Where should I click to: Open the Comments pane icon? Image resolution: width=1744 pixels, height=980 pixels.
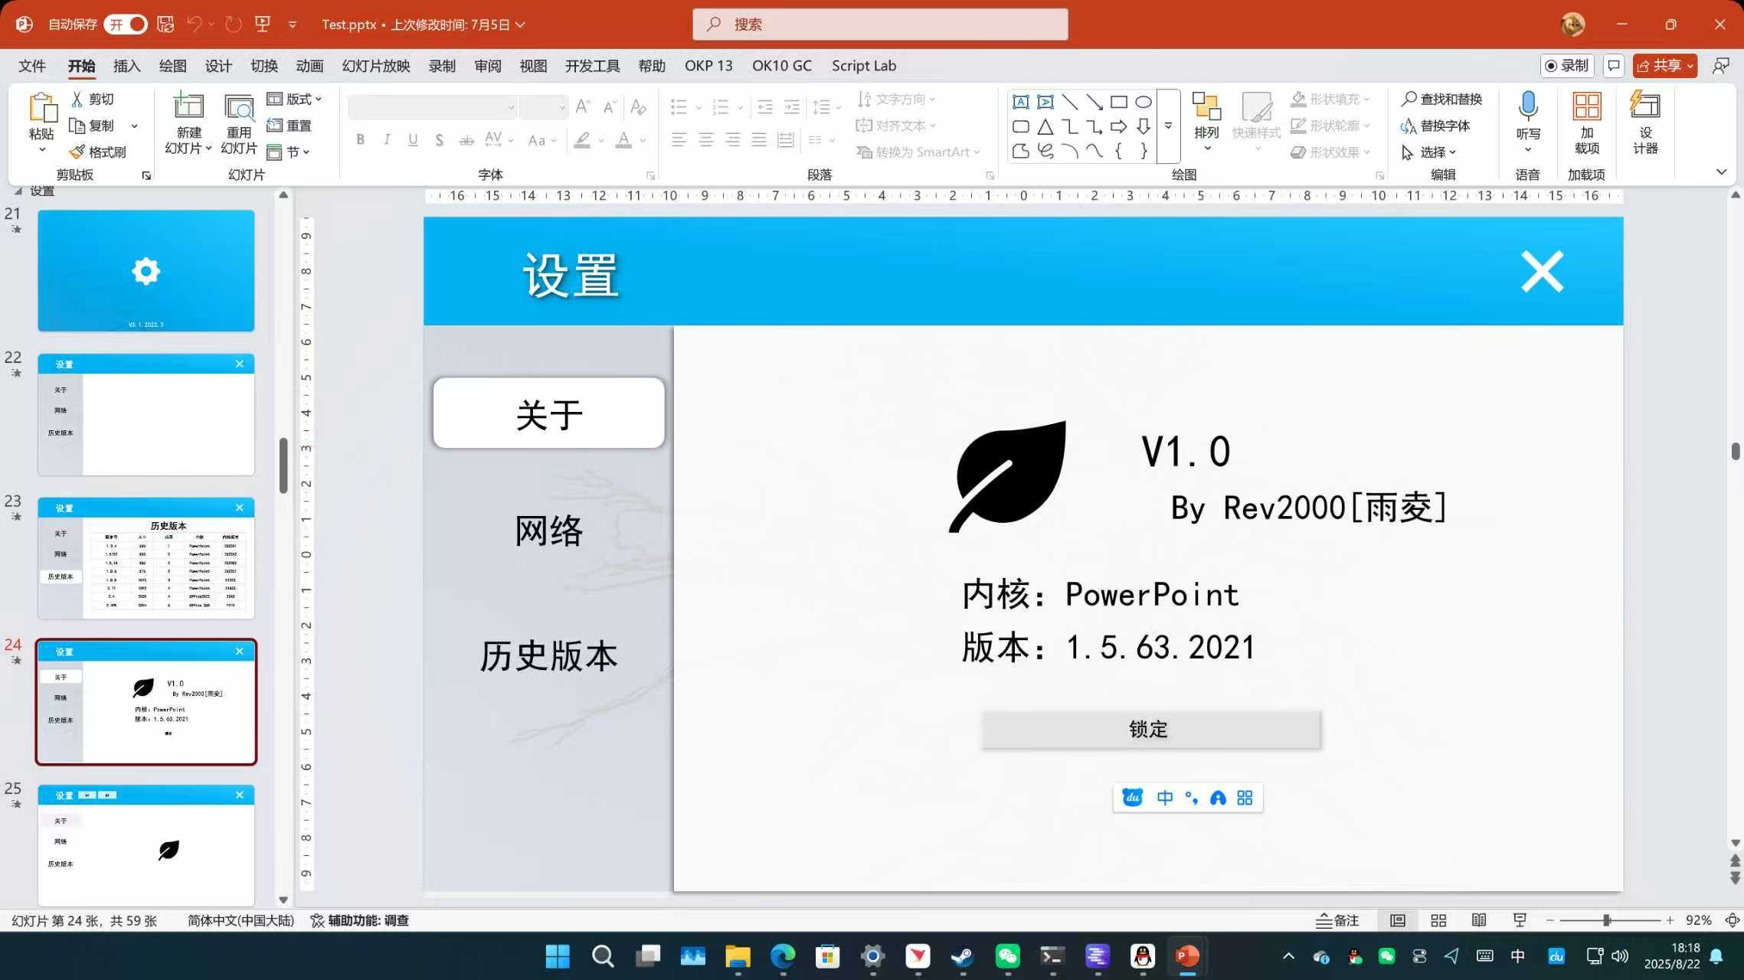click(1613, 66)
